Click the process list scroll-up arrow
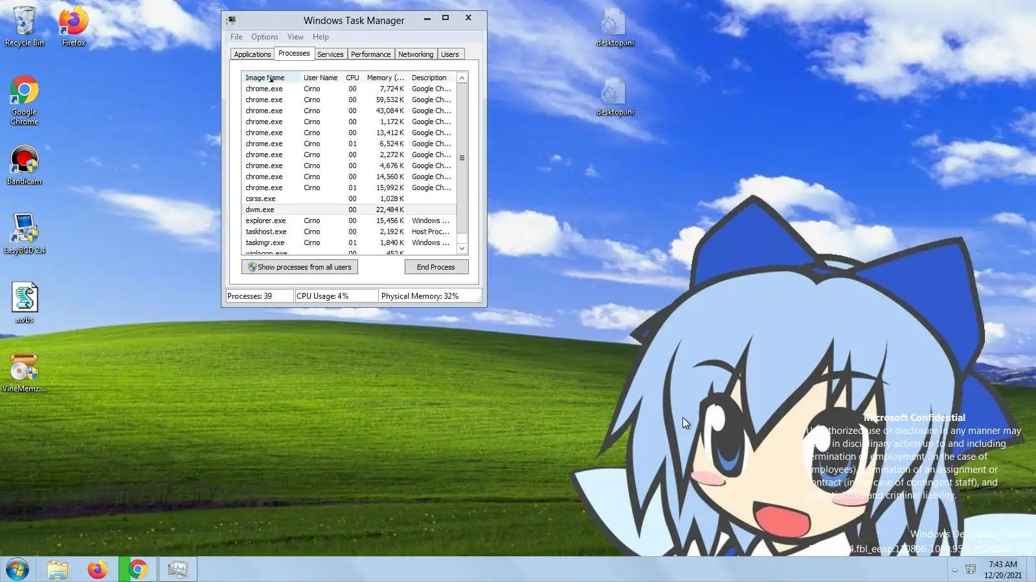Image resolution: width=1036 pixels, height=582 pixels. pos(462,78)
